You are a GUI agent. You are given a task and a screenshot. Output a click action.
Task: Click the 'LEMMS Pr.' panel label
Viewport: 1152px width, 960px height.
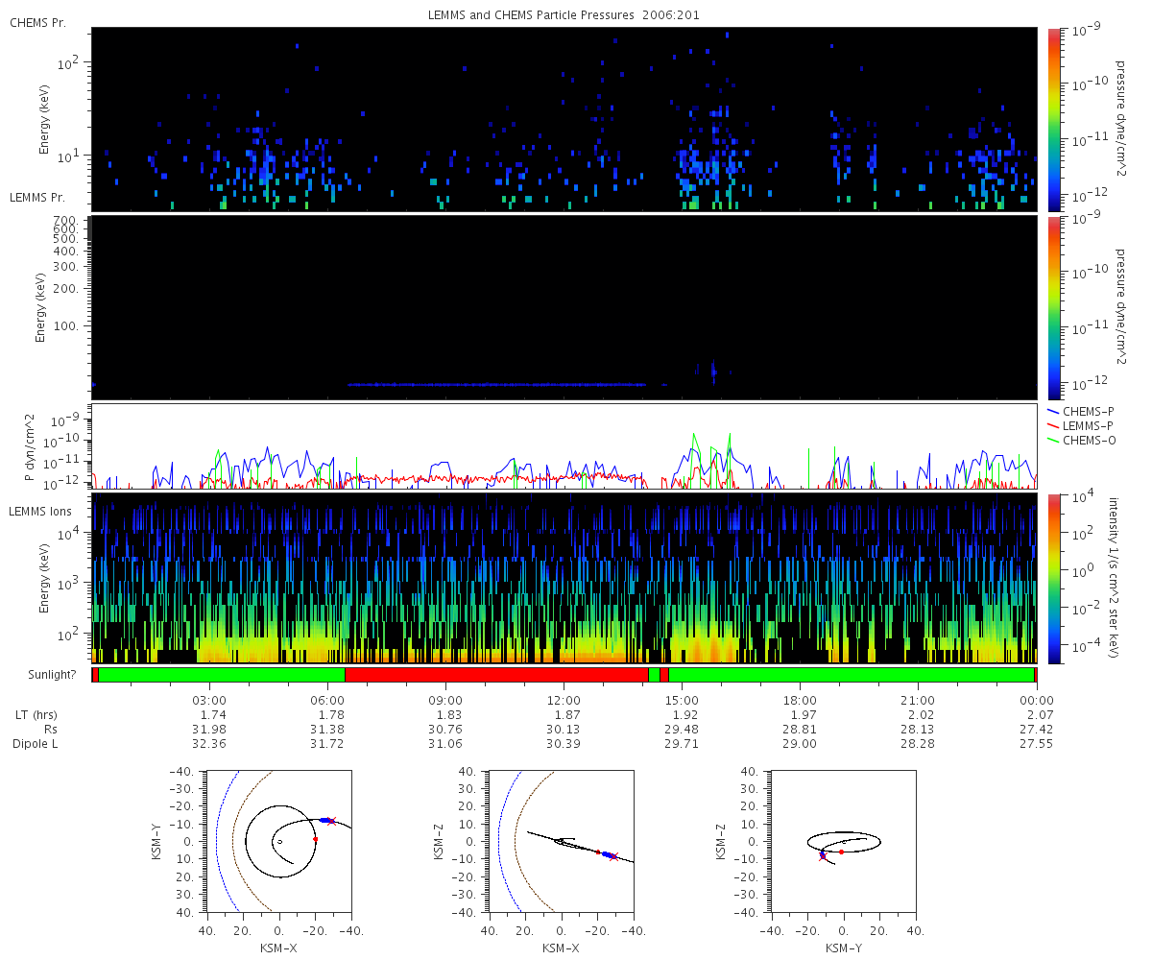click(37, 197)
